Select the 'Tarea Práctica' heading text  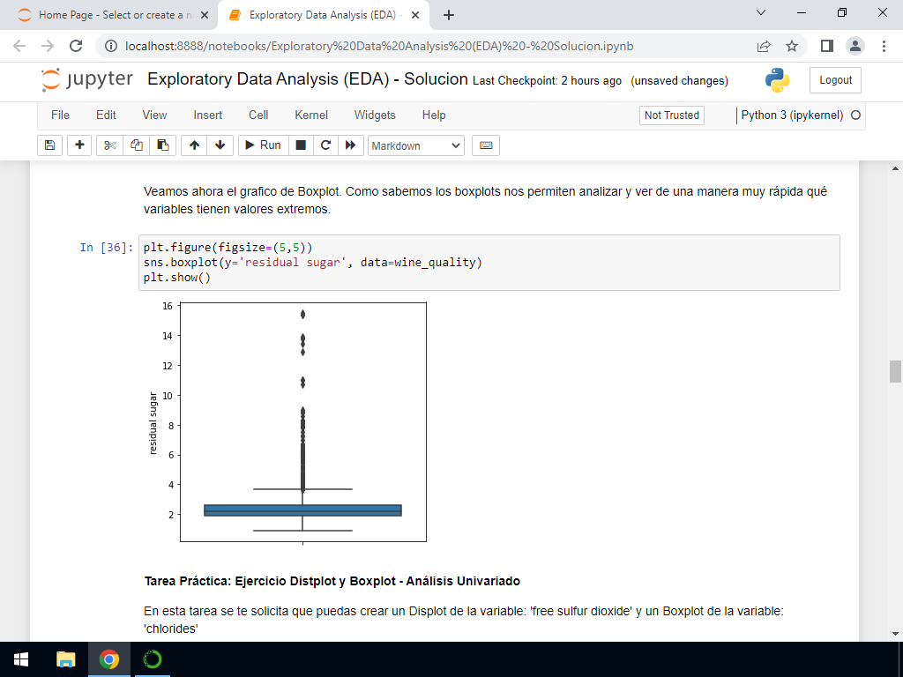[x=332, y=581]
